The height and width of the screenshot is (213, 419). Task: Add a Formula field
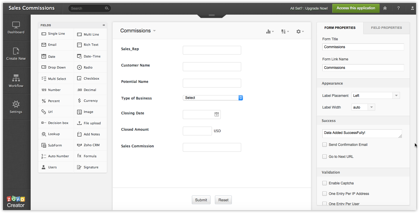point(90,156)
